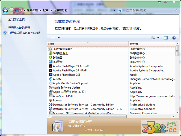The height and width of the screenshot is (136, 181).
Task: Select the 360安全卫士 program name
Action: click(x=60, y=53)
